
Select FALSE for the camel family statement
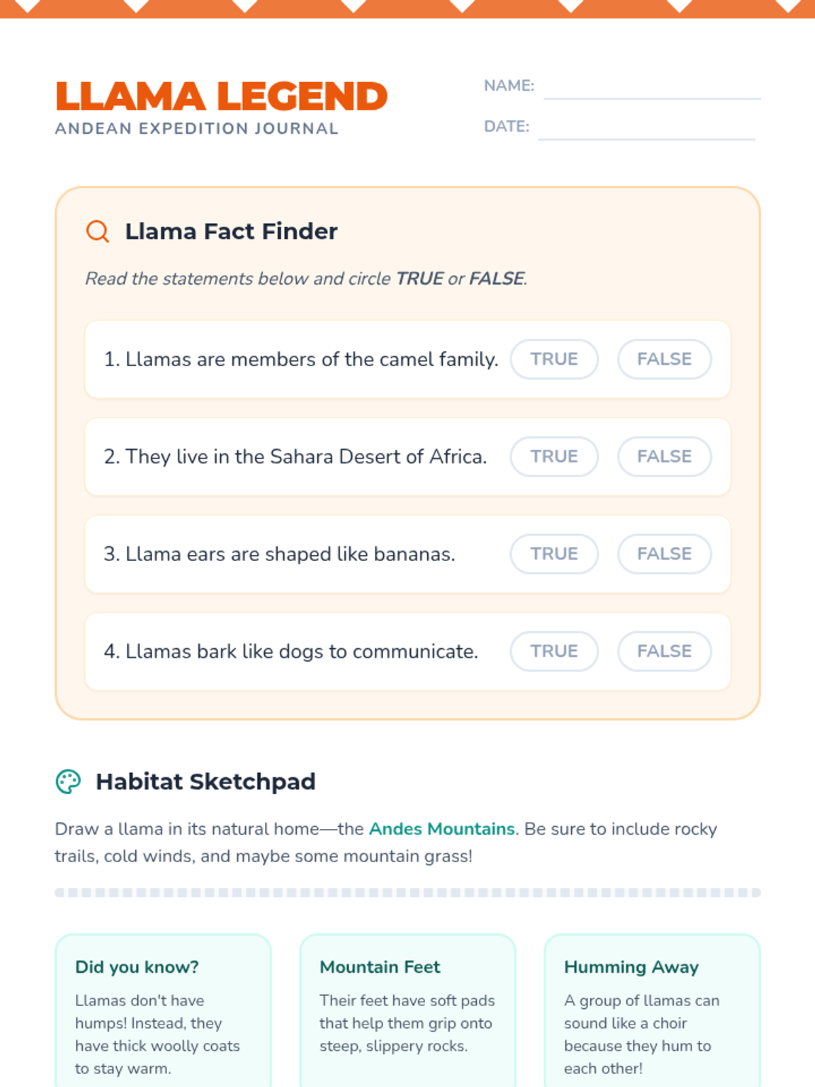click(664, 359)
